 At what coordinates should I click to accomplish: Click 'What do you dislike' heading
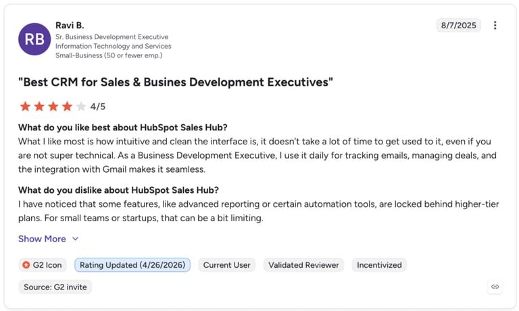tap(118, 190)
